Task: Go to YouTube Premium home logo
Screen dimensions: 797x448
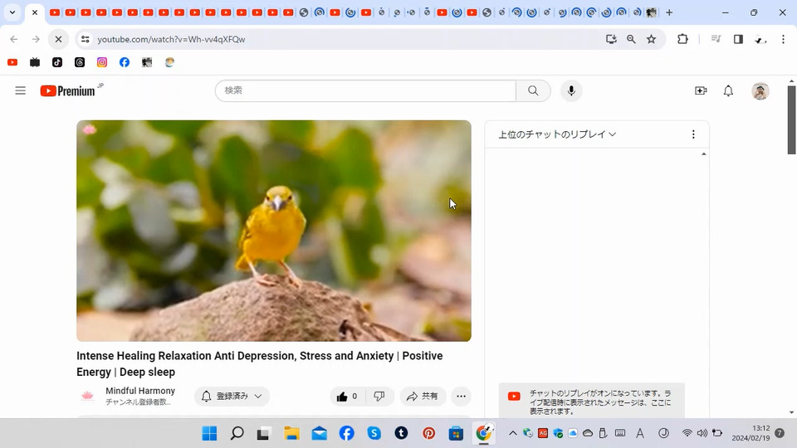Action: [x=69, y=91]
